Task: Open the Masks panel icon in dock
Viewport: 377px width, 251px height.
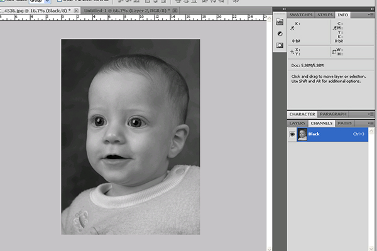Action: coord(279,46)
